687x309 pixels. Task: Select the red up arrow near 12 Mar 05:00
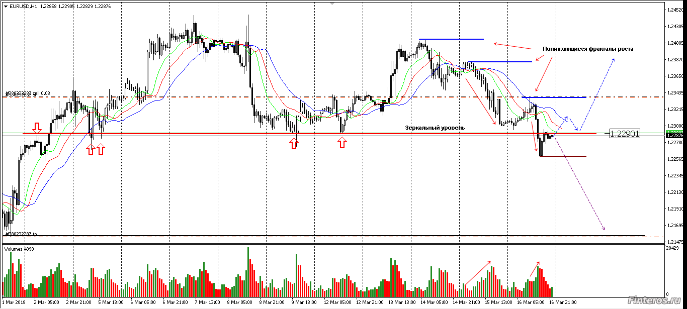click(342, 144)
